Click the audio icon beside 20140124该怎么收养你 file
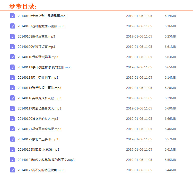Viewport: 193px width, 174px height. 13,160
